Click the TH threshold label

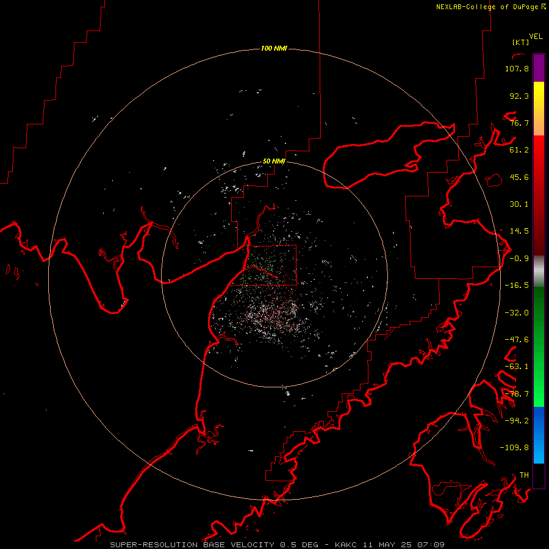pyautogui.click(x=524, y=475)
